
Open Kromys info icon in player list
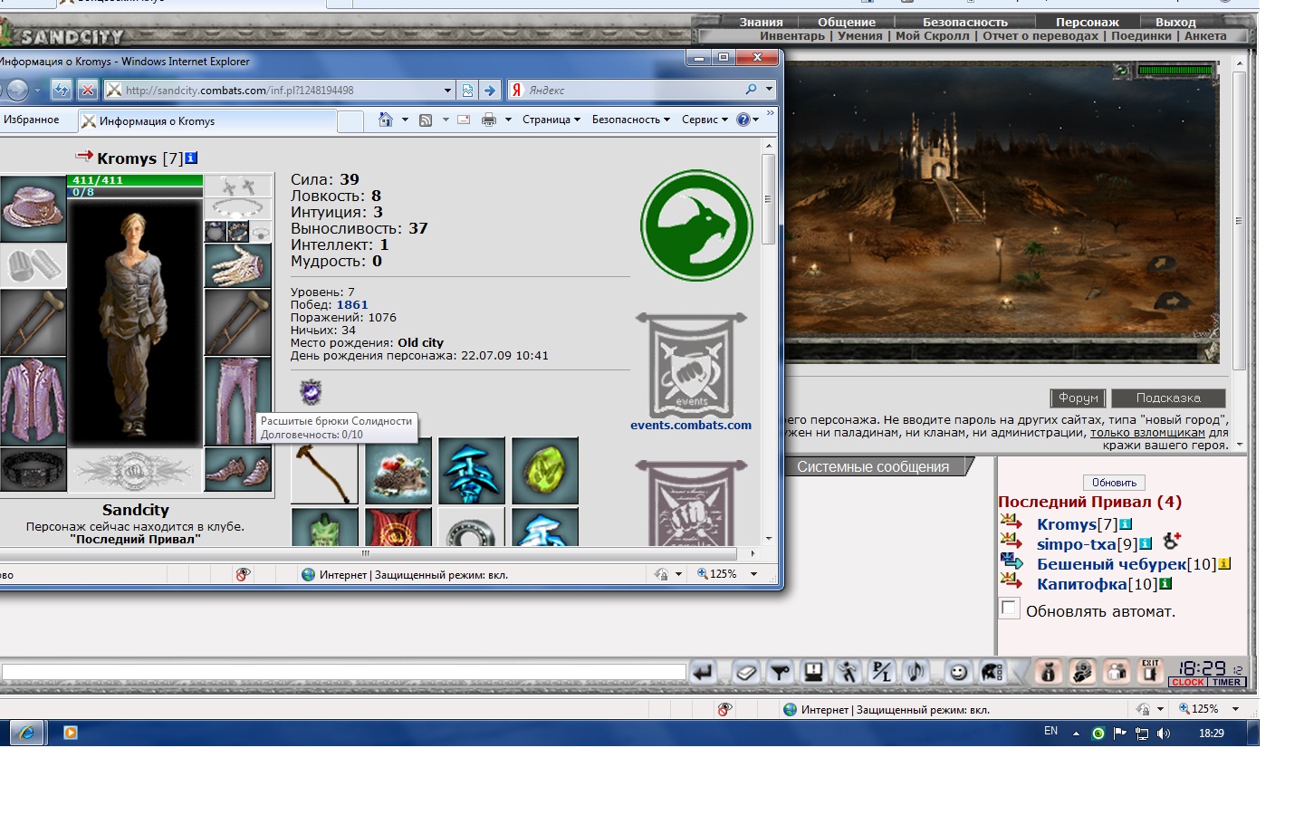(1126, 524)
